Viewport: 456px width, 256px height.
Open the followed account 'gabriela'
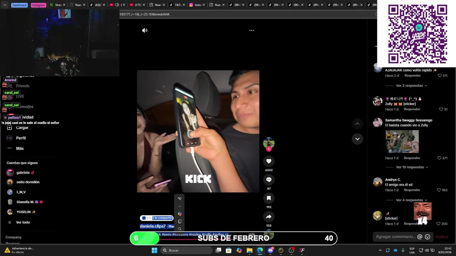[21, 172]
